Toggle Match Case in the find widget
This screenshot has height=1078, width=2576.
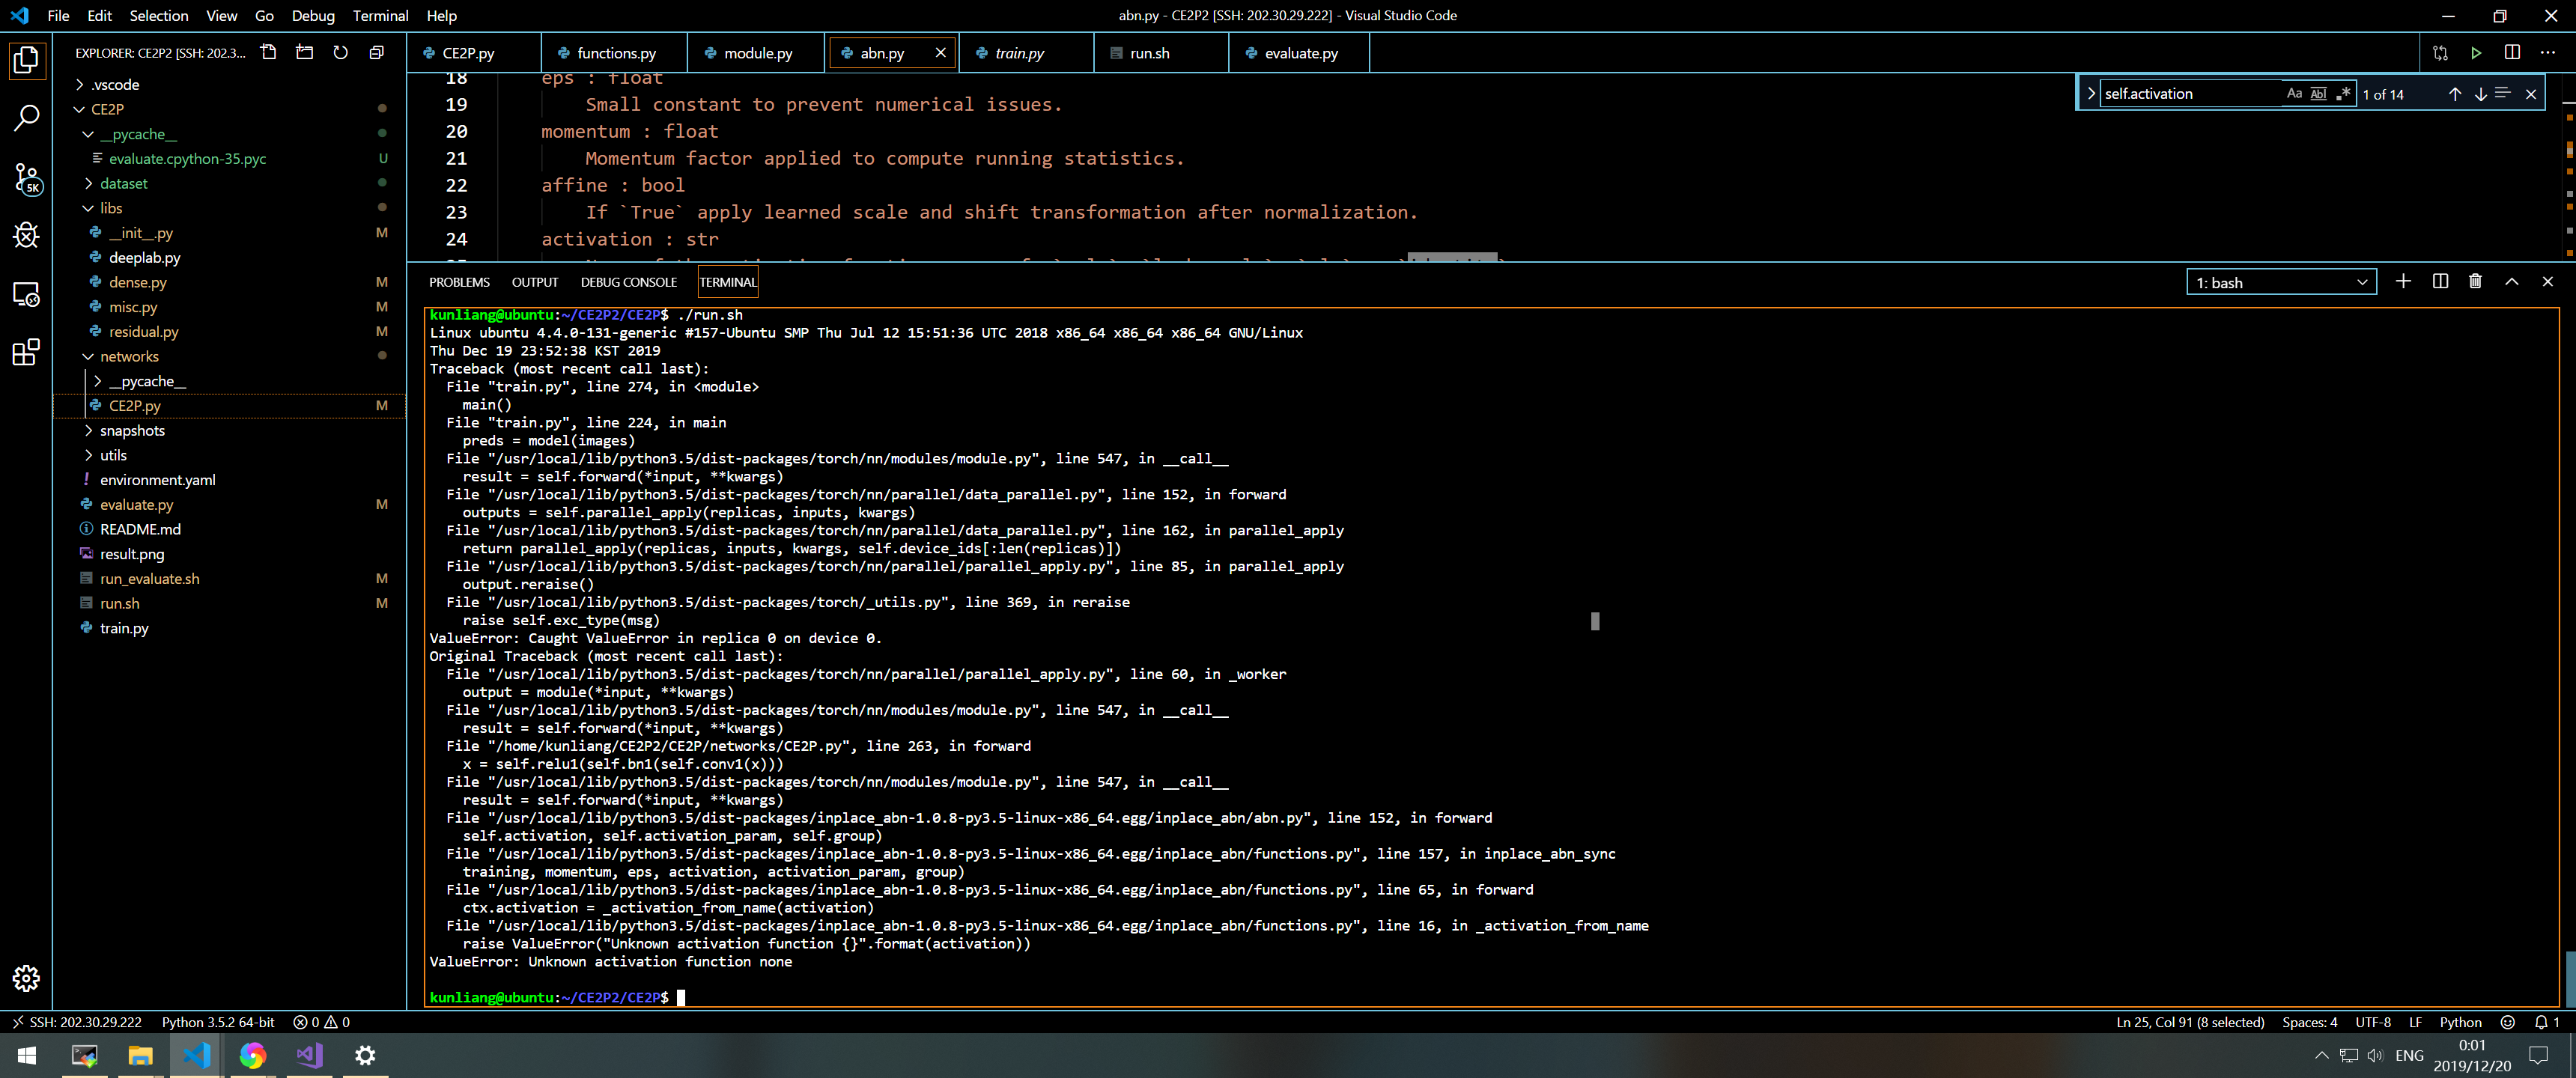[x=2295, y=93]
